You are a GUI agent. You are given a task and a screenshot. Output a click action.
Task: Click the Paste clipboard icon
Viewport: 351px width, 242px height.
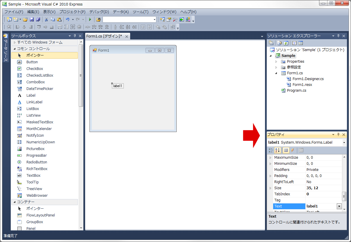pyautogui.click(x=59, y=19)
